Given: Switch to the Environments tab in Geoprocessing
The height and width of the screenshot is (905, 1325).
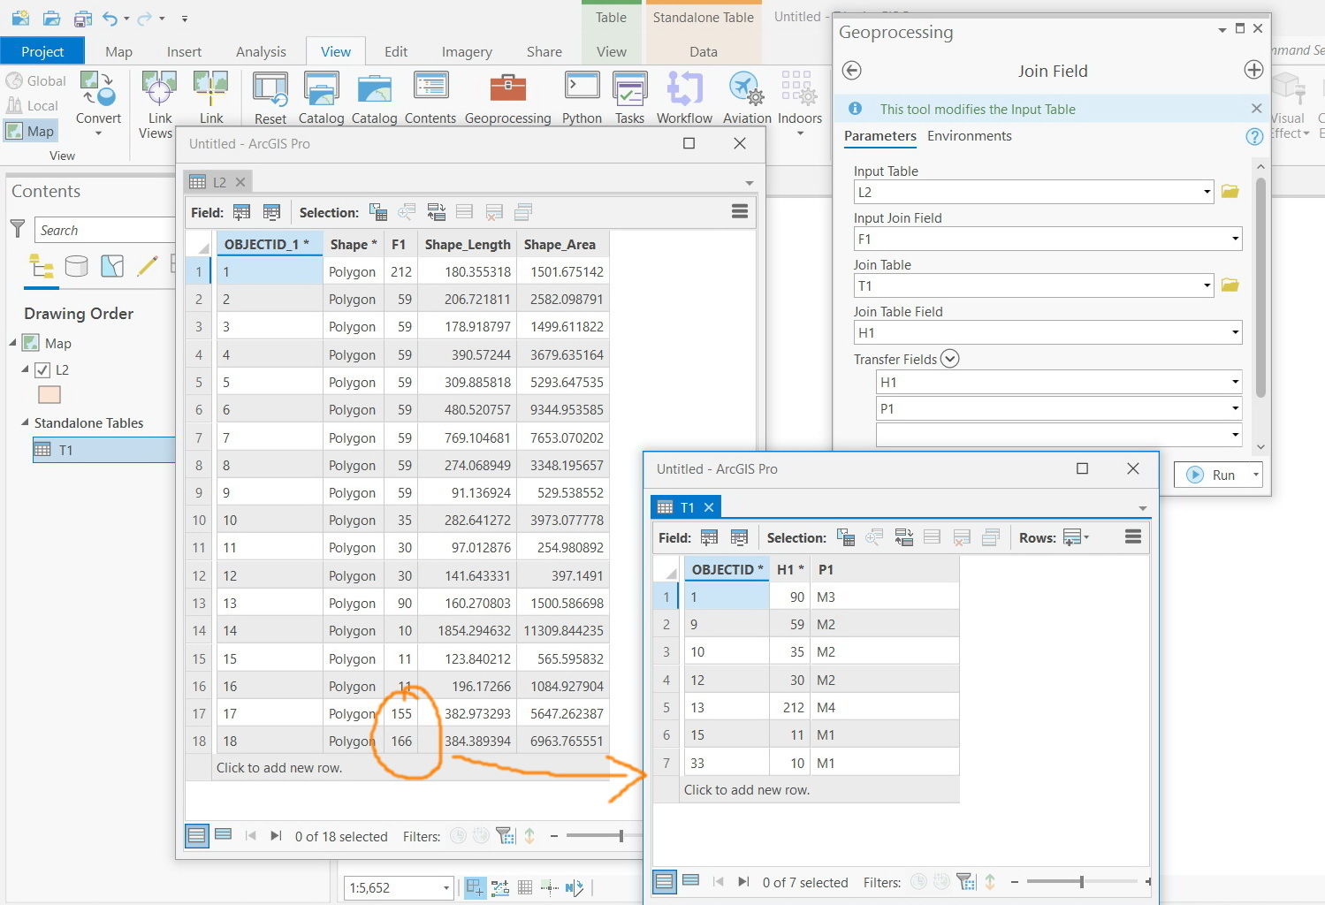Looking at the screenshot, I should pos(969,136).
